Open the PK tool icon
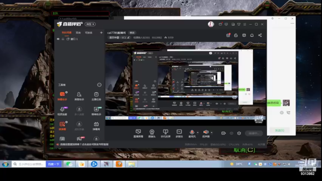322x181 pixels. pyautogui.click(x=79, y=139)
